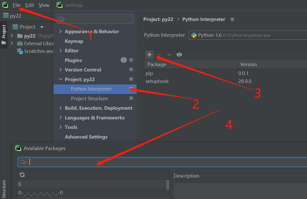This screenshot has width=307, height=199.
Task: Open the View menu
Action: coord(44,5)
